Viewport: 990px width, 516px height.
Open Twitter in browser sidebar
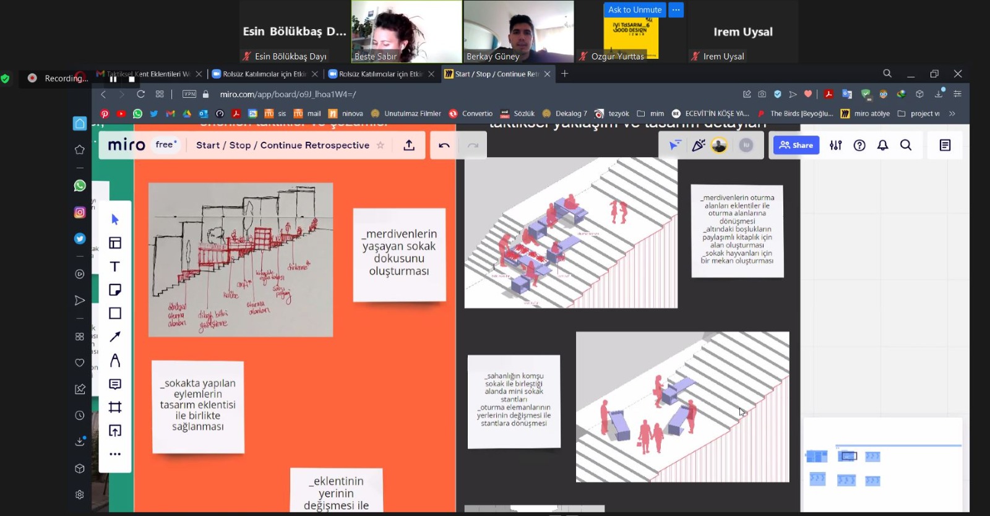(80, 238)
